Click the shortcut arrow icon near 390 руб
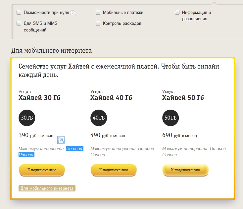 (x=61, y=140)
